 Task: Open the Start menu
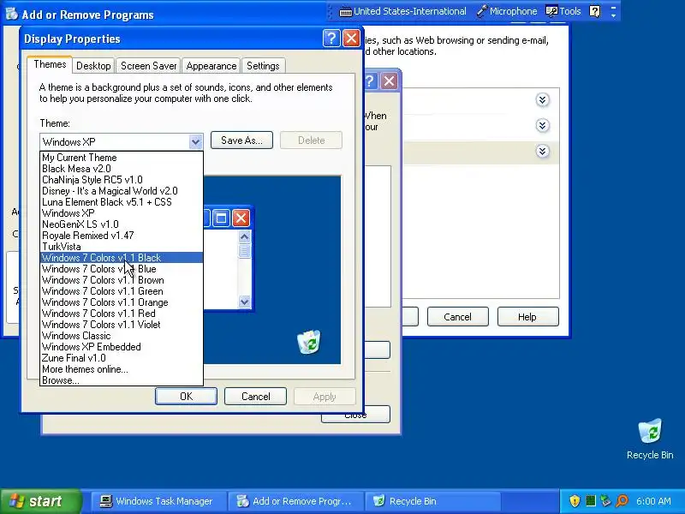(x=40, y=501)
